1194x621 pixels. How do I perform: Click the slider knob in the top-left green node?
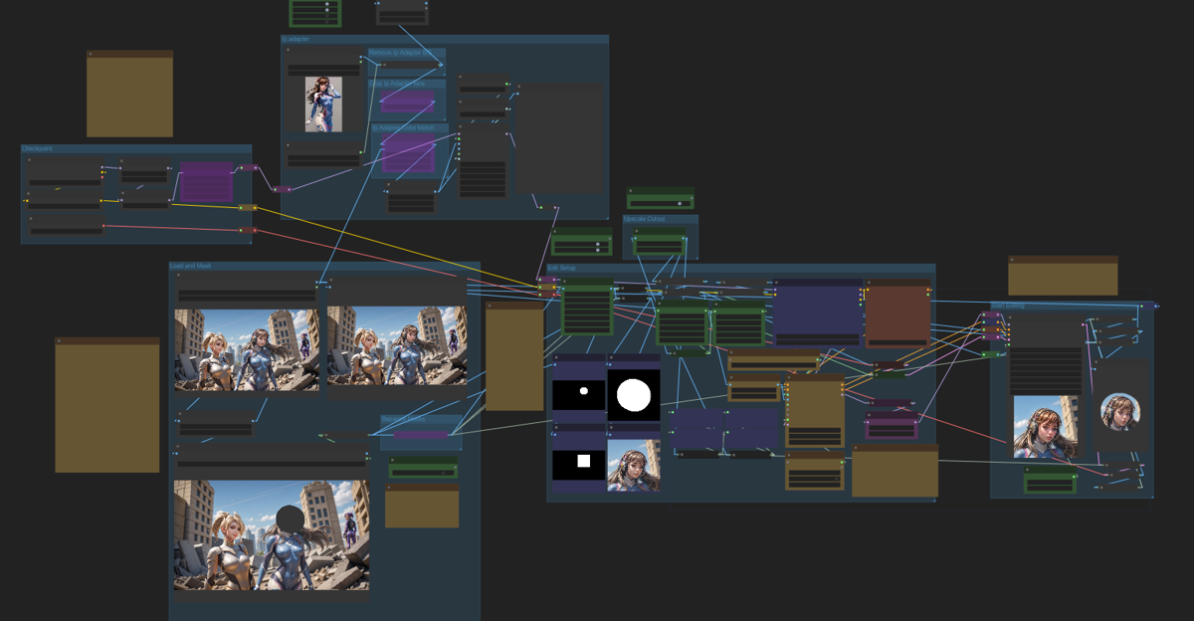pyautogui.click(x=327, y=4)
